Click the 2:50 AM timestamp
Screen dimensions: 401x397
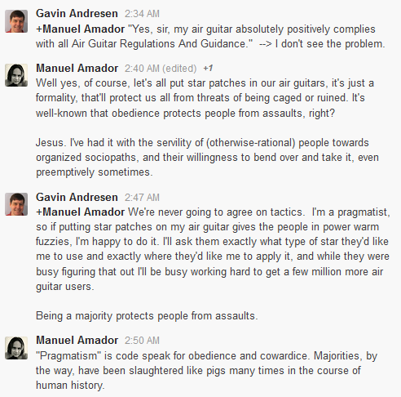(142, 341)
